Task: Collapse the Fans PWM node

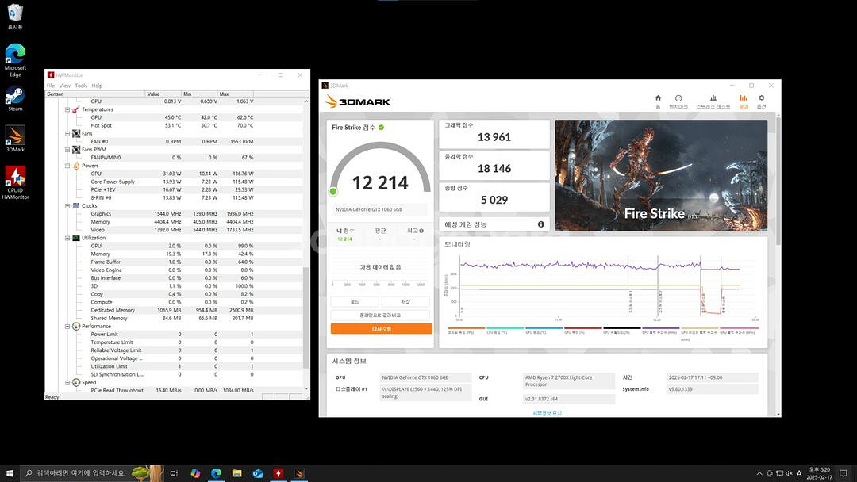Action: [x=67, y=149]
